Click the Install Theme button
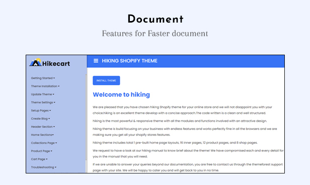The width and height of the screenshot is (310, 185). point(106,81)
